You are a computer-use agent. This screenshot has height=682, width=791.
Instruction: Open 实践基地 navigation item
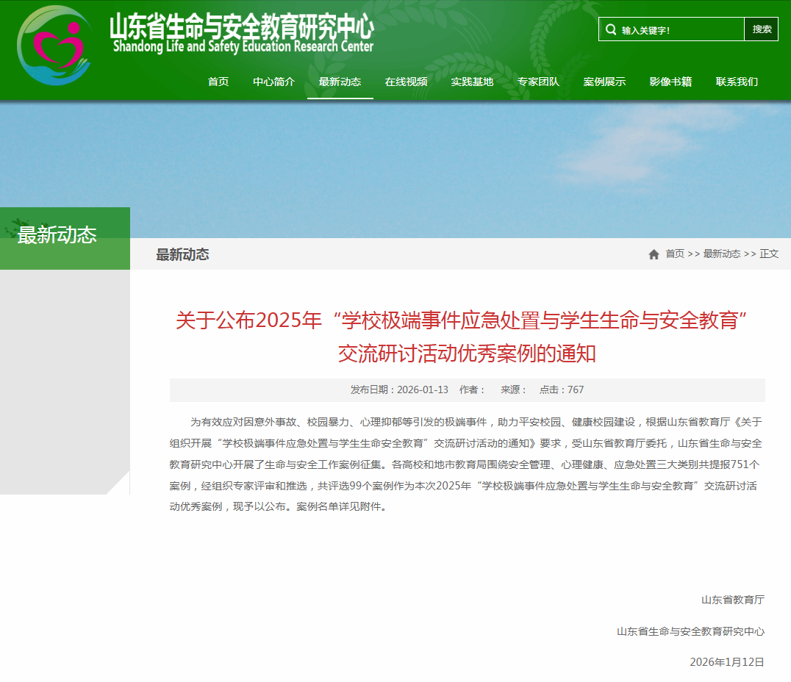[472, 82]
